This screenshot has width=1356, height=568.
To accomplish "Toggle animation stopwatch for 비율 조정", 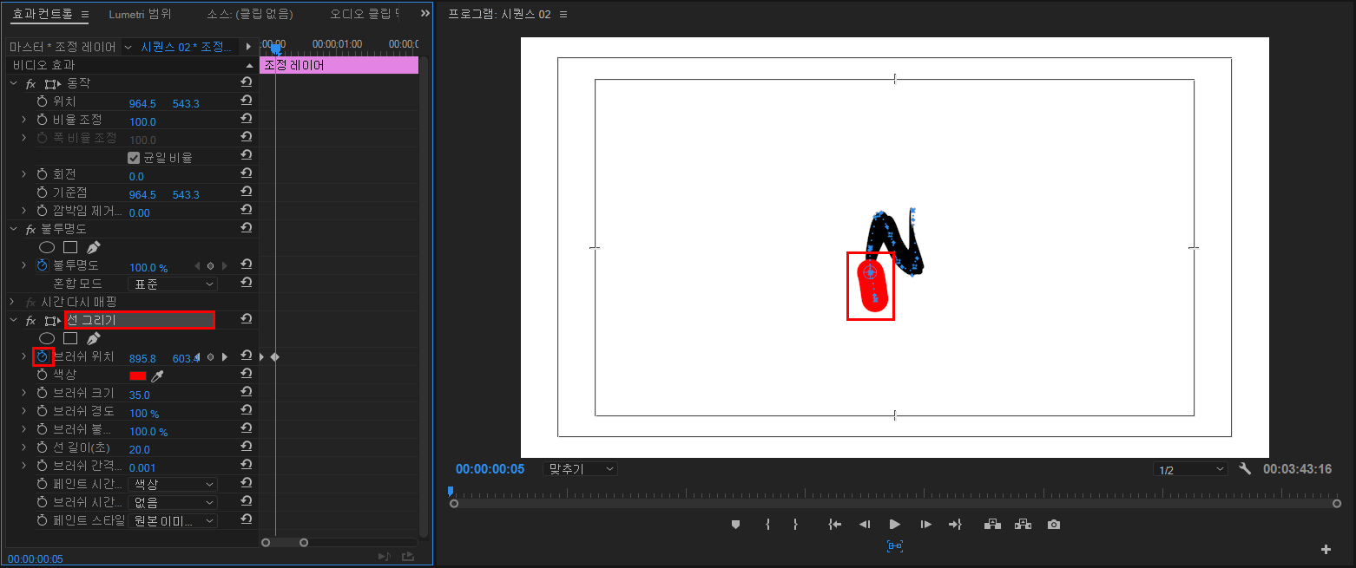I will click(x=42, y=120).
